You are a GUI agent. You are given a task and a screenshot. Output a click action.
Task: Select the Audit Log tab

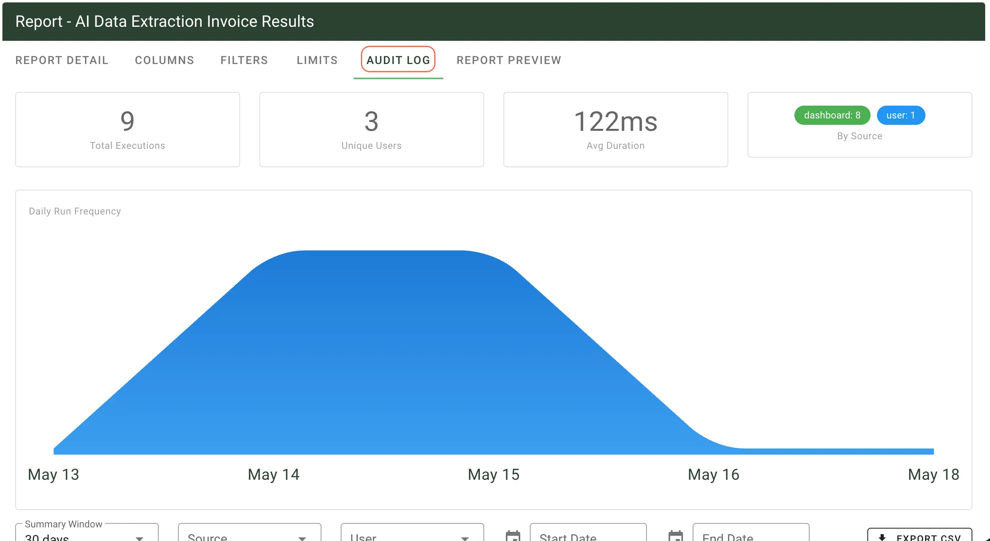398,60
